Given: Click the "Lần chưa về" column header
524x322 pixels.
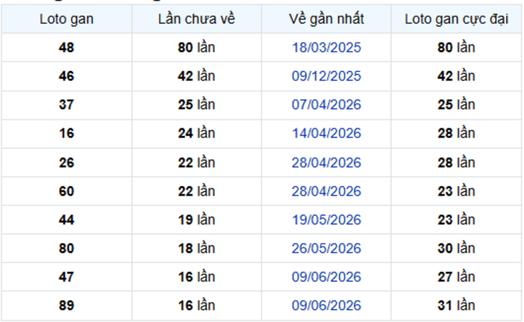Looking at the screenshot, I should click(x=196, y=19).
